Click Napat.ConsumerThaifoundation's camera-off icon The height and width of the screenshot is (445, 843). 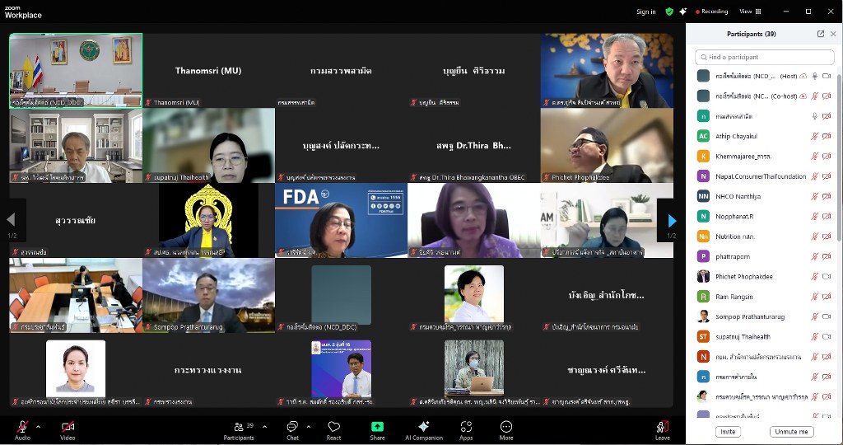point(827,176)
